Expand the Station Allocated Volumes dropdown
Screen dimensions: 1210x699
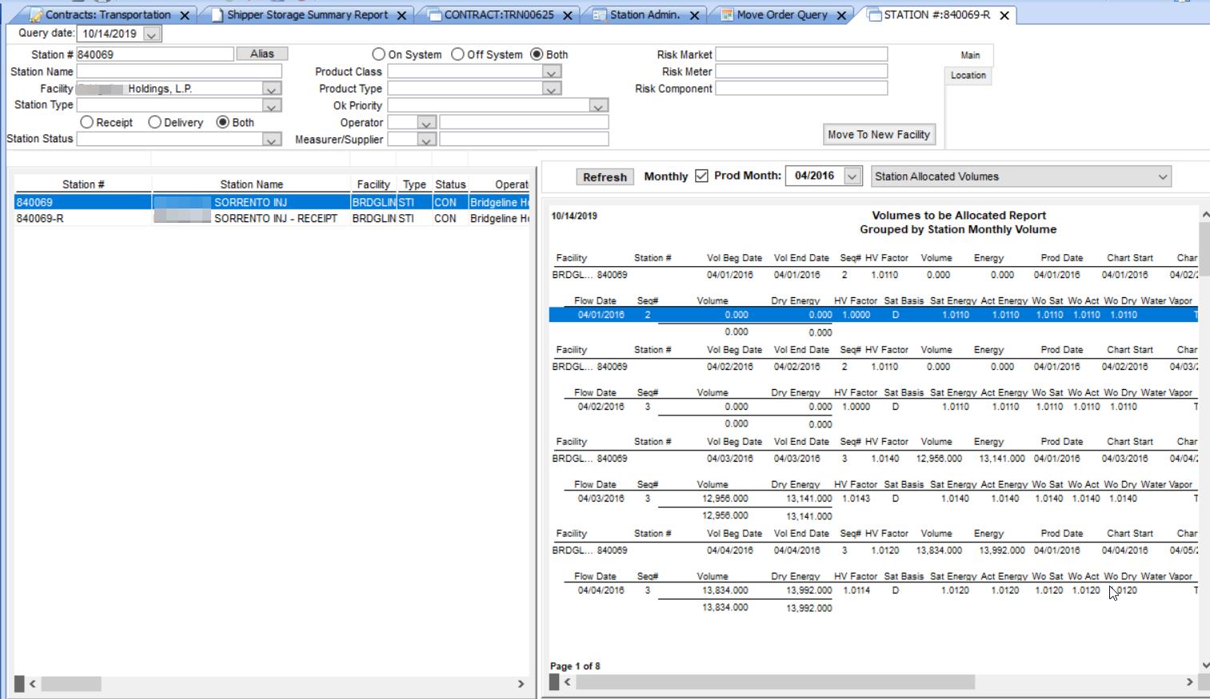coord(1162,177)
